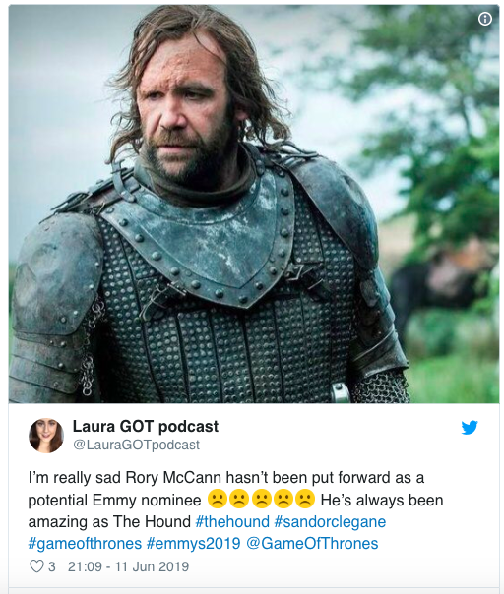Open the Laura GOT podcast display name
504x594 pixels.
pos(146,426)
